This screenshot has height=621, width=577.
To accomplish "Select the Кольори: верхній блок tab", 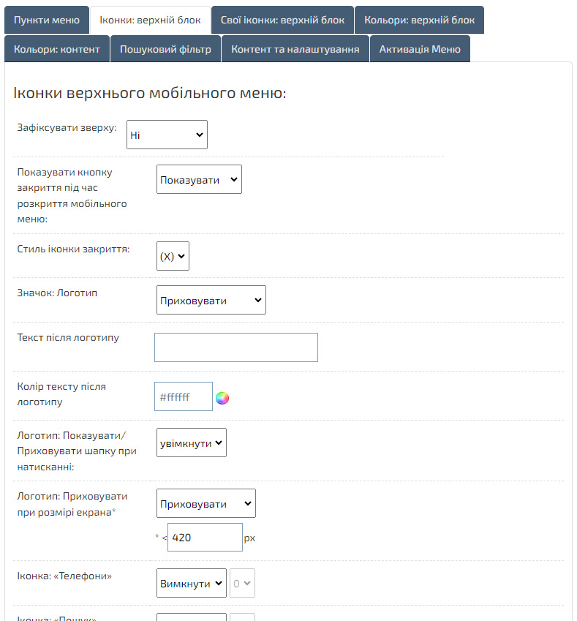I will click(x=419, y=20).
